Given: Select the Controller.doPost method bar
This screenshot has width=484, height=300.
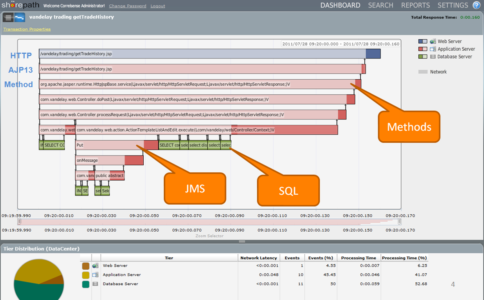Looking at the screenshot, I should (x=197, y=99).
